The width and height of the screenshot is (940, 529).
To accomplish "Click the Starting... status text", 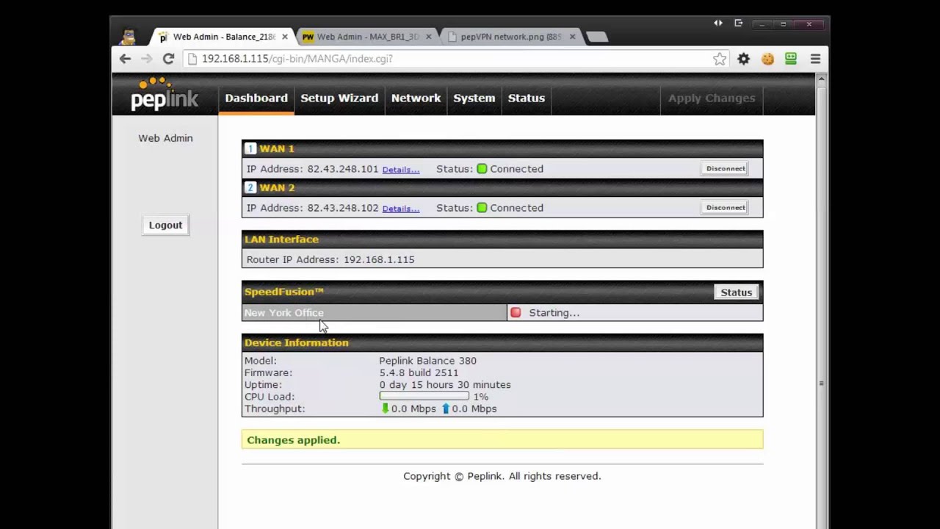I will (554, 313).
